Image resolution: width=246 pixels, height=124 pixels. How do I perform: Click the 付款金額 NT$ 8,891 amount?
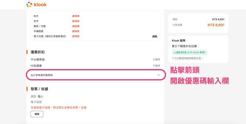[x=216, y=25]
